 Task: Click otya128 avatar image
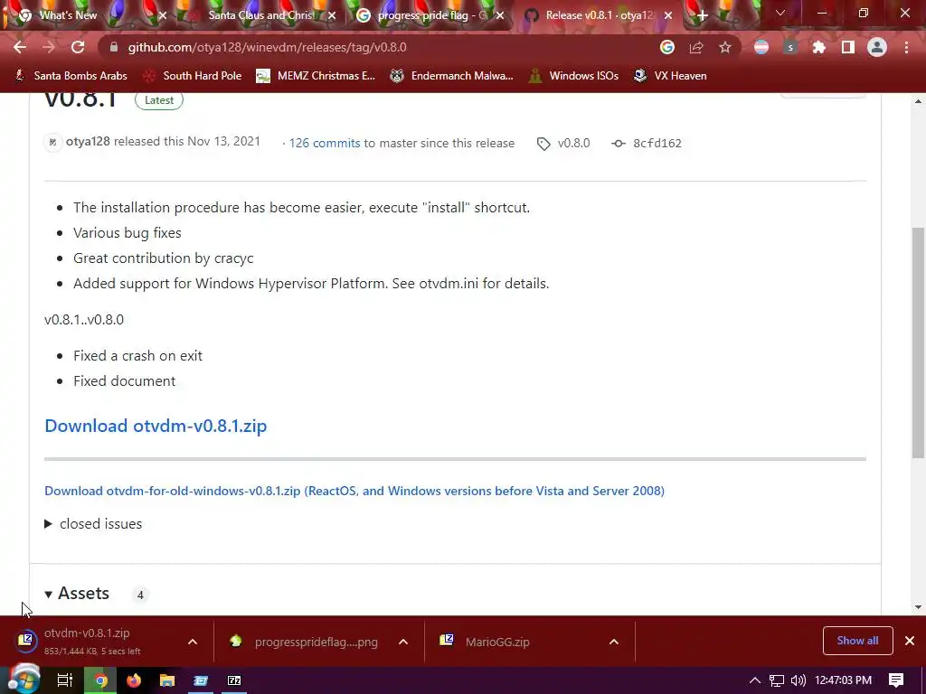[x=52, y=142]
